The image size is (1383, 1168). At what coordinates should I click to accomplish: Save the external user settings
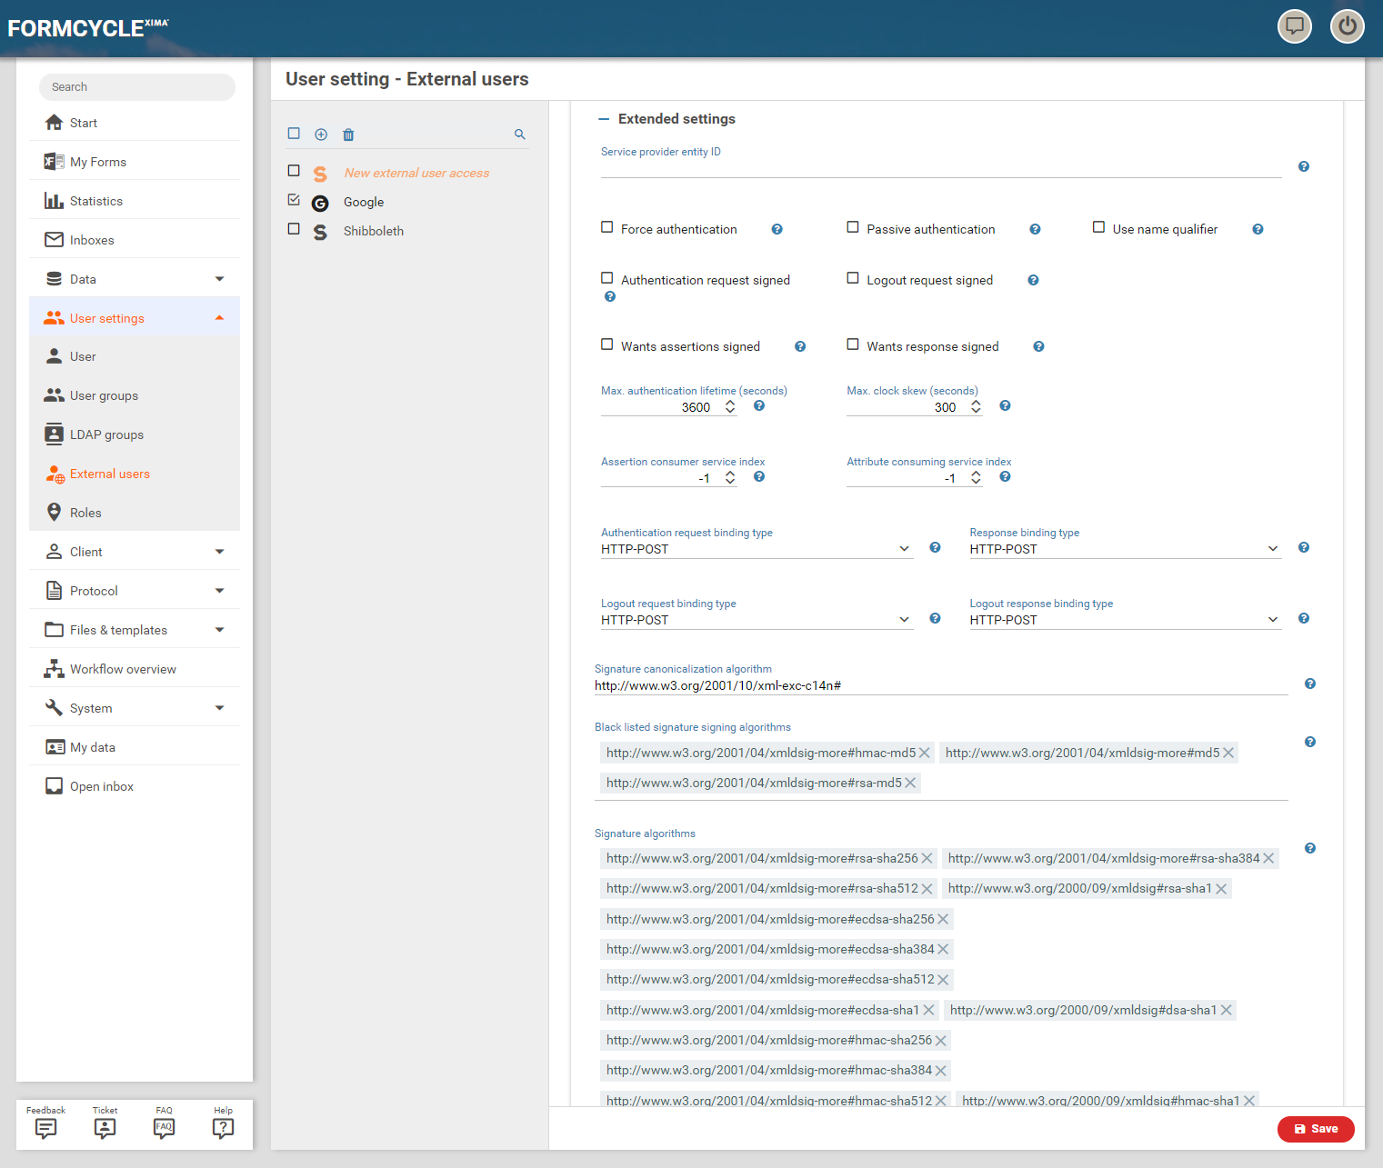pos(1316,1129)
